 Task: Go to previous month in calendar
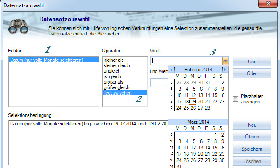[x=171, y=70]
